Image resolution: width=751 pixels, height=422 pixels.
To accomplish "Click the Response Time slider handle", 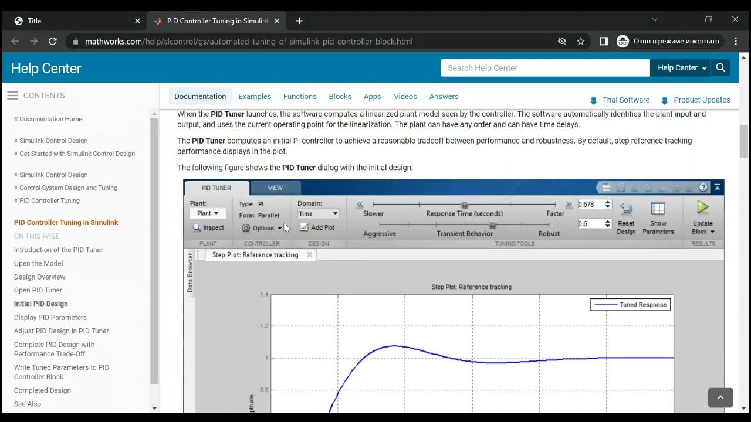I will (x=464, y=205).
